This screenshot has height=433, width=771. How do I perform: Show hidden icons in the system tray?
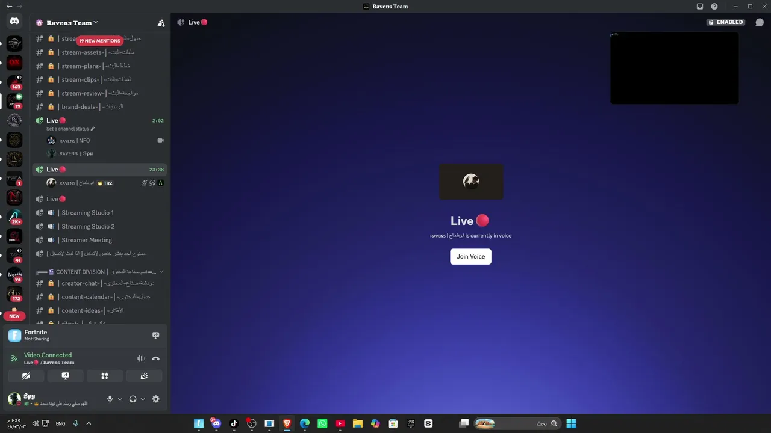coord(89,423)
